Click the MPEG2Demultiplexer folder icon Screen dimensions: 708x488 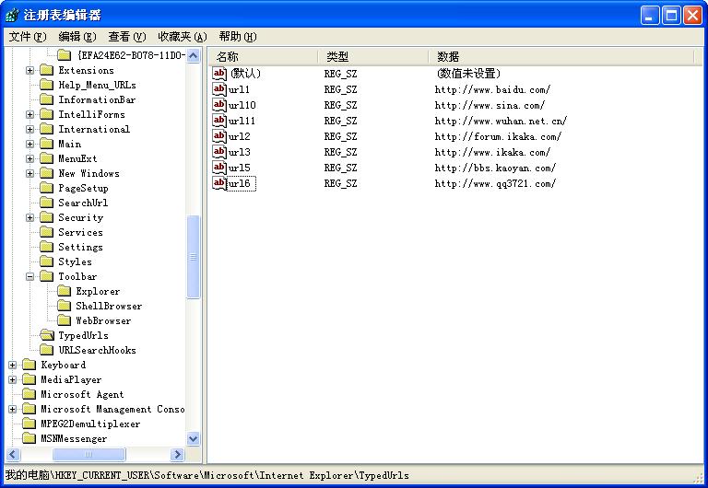29,424
